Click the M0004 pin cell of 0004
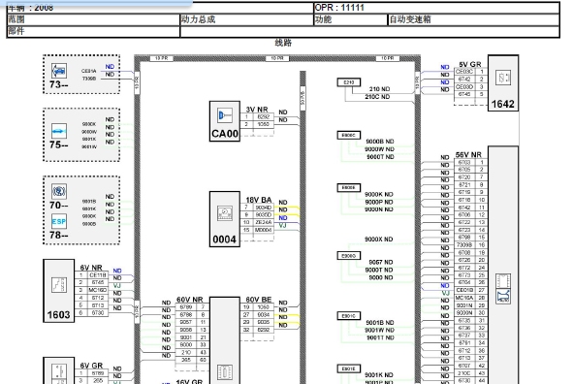The image size is (573, 384). point(263,230)
